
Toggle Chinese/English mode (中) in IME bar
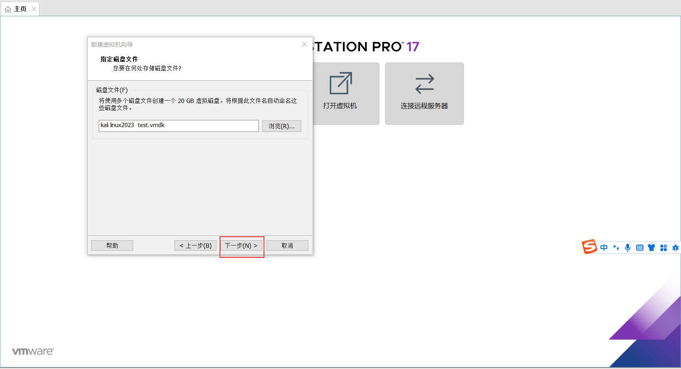pyautogui.click(x=604, y=248)
